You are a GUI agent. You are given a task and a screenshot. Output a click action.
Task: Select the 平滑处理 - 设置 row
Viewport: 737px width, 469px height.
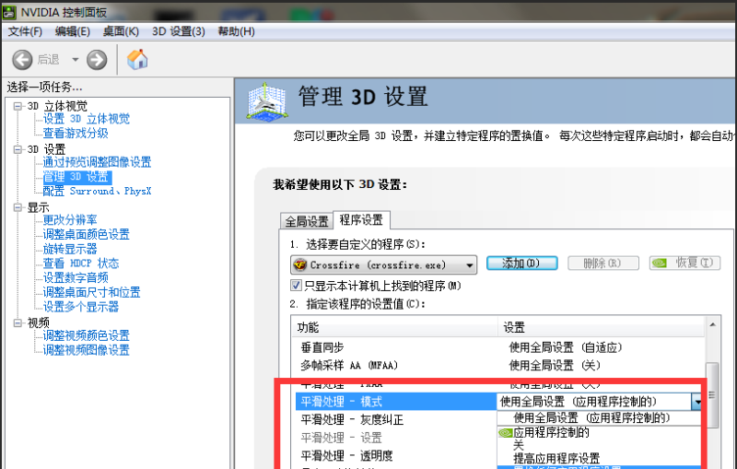pyautogui.click(x=396, y=438)
